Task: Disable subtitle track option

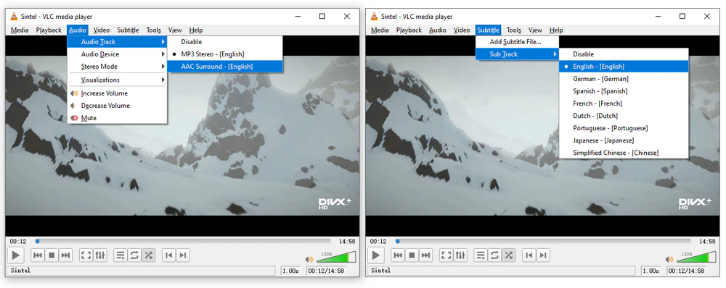Action: (x=624, y=54)
